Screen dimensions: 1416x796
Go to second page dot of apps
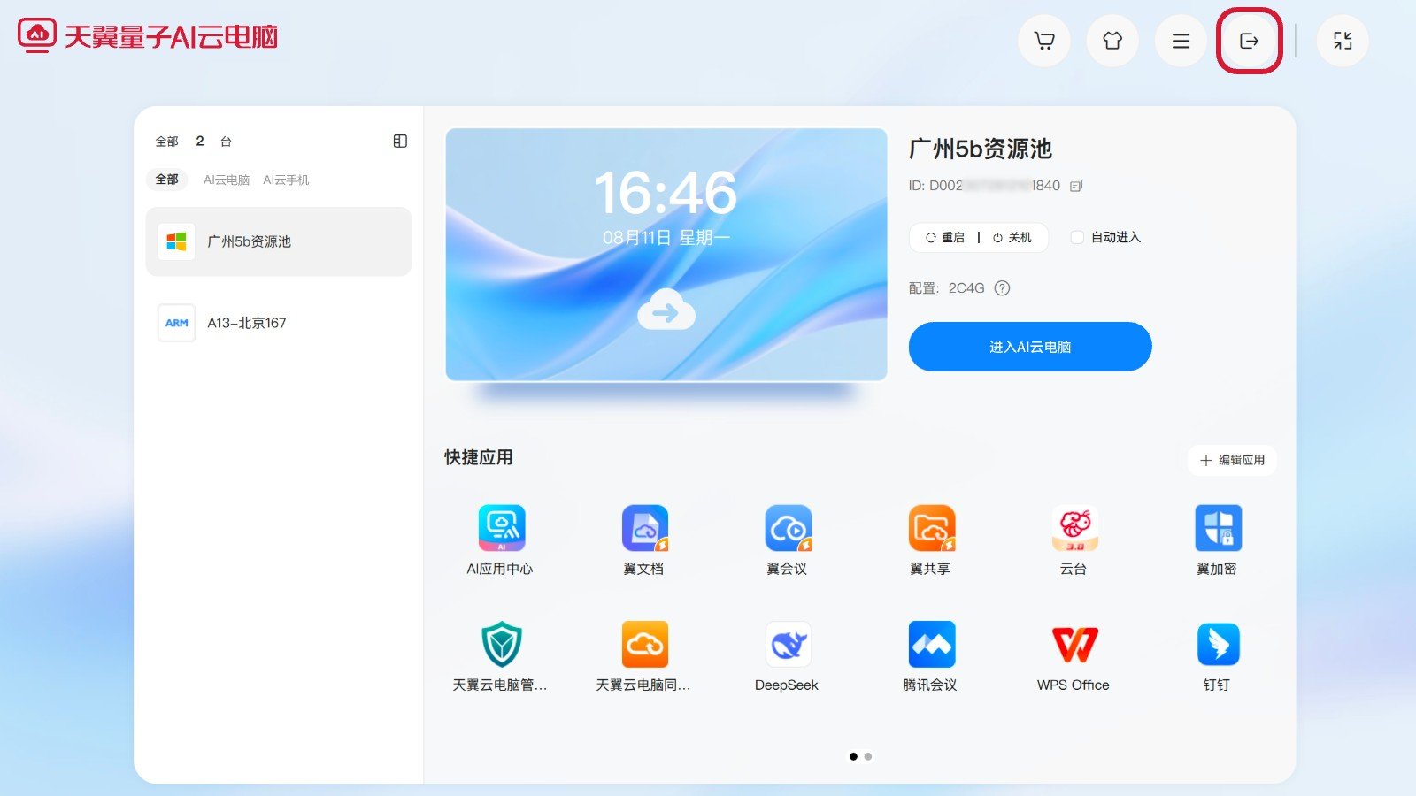(868, 756)
